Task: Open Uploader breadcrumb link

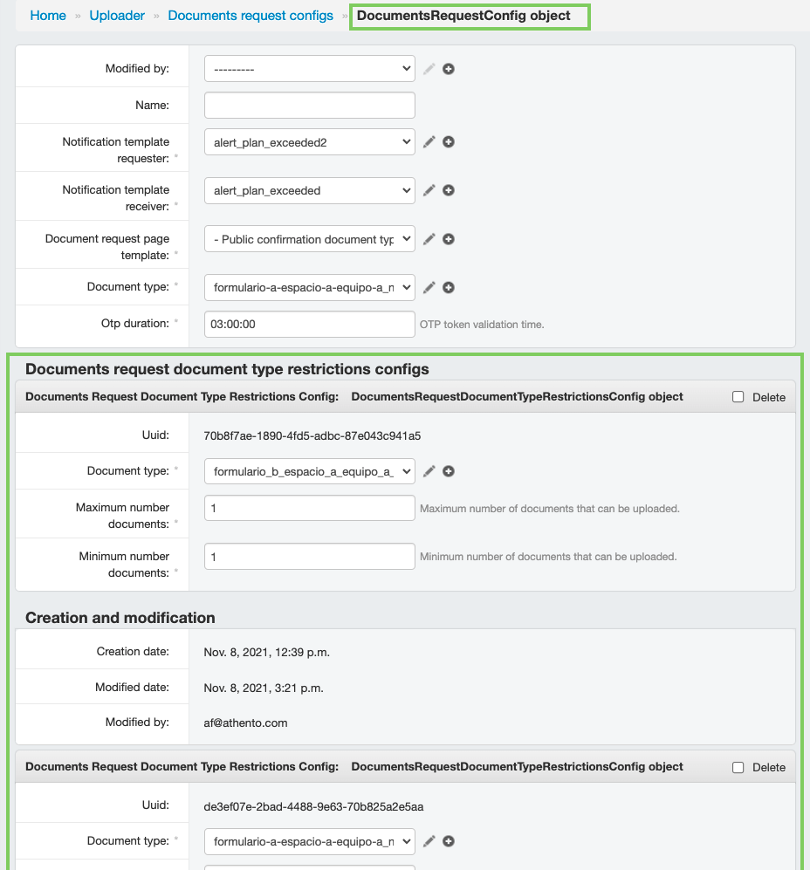Action: point(117,16)
